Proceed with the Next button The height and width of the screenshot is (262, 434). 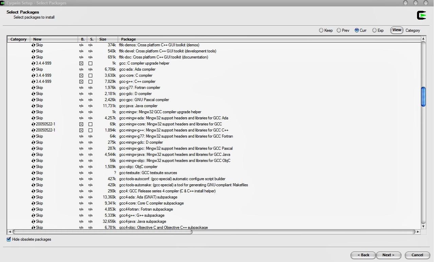[389, 255]
